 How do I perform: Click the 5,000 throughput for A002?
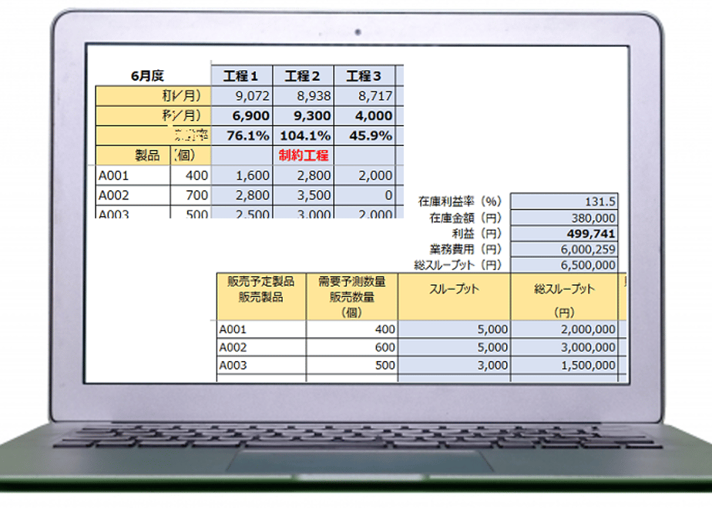tap(454, 347)
